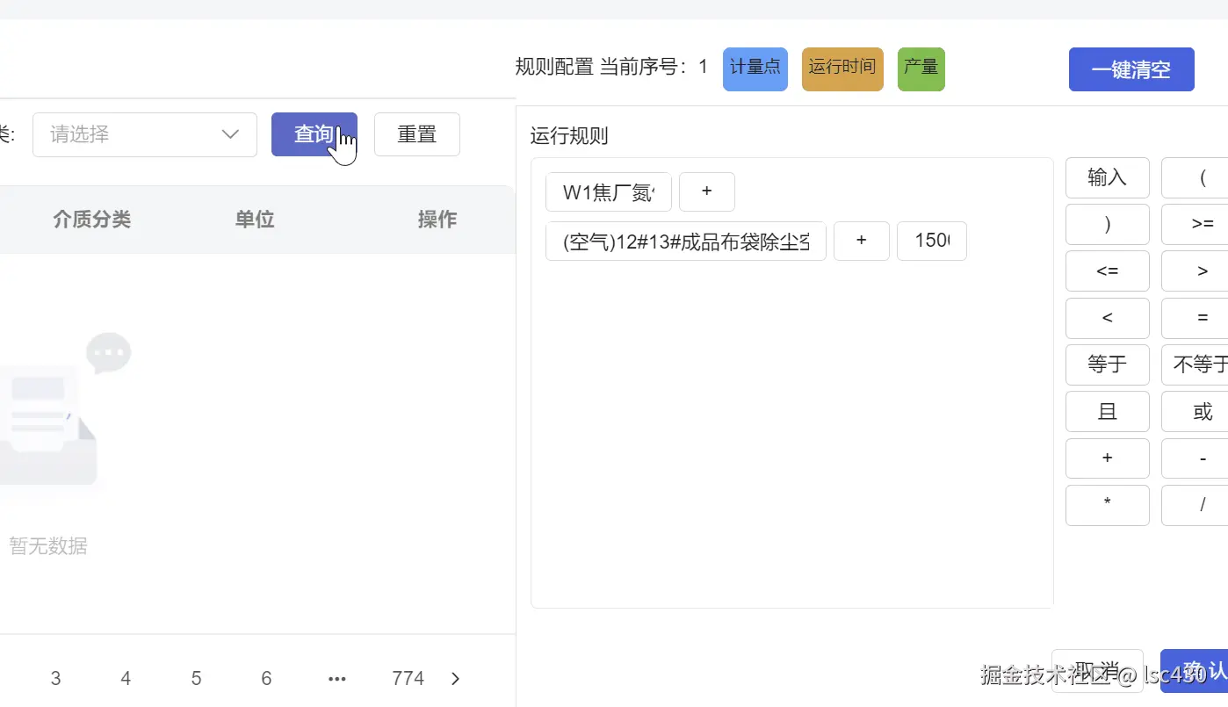This screenshot has height=707, width=1228.
Task: Click the 一键清空 clear-all button
Action: [x=1131, y=69]
